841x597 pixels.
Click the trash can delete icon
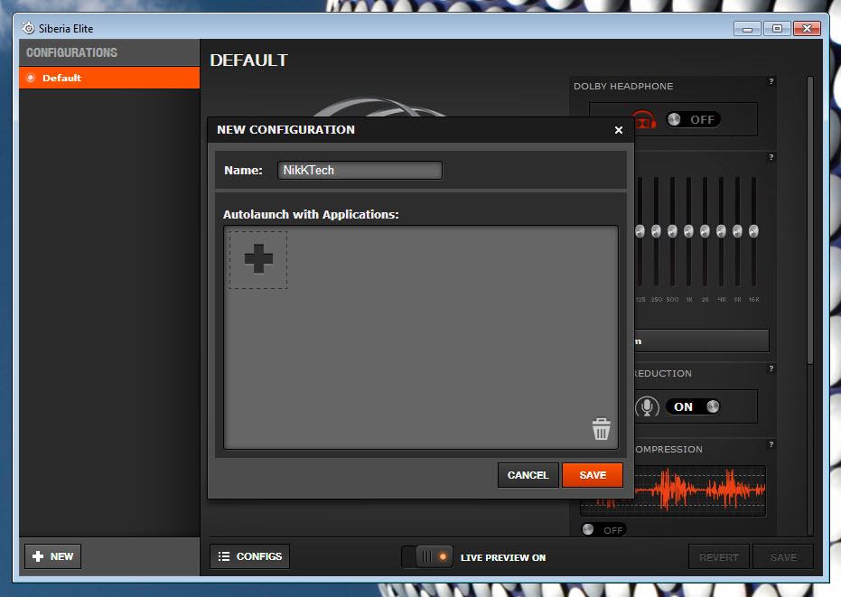[601, 429]
